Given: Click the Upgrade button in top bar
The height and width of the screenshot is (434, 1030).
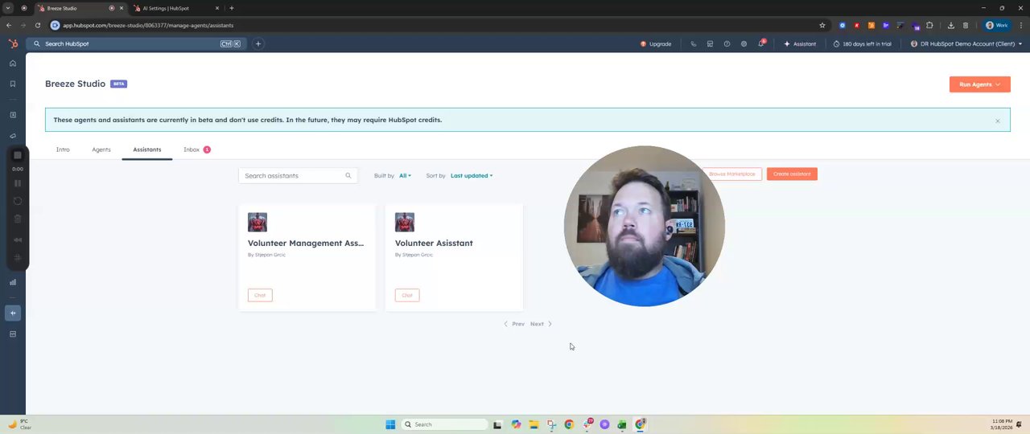Looking at the screenshot, I should (656, 43).
